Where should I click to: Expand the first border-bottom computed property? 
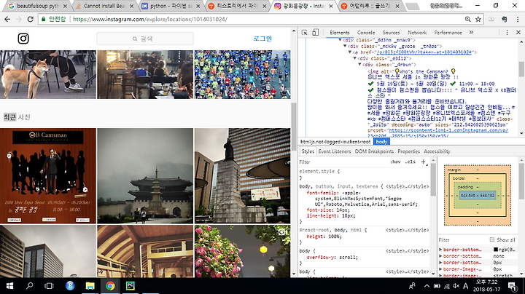[440, 250]
